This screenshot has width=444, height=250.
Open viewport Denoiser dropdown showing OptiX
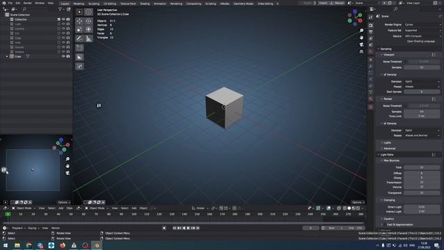(422, 81)
